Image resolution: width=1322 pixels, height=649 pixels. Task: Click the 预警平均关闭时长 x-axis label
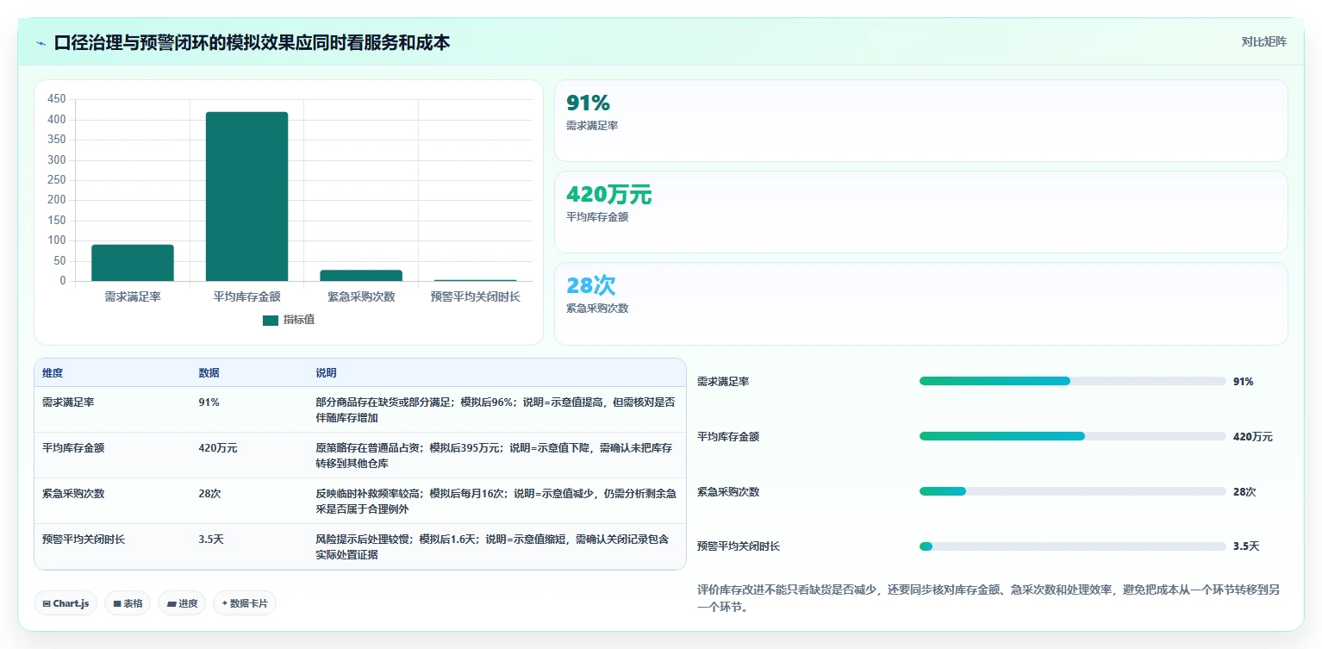pos(476,296)
